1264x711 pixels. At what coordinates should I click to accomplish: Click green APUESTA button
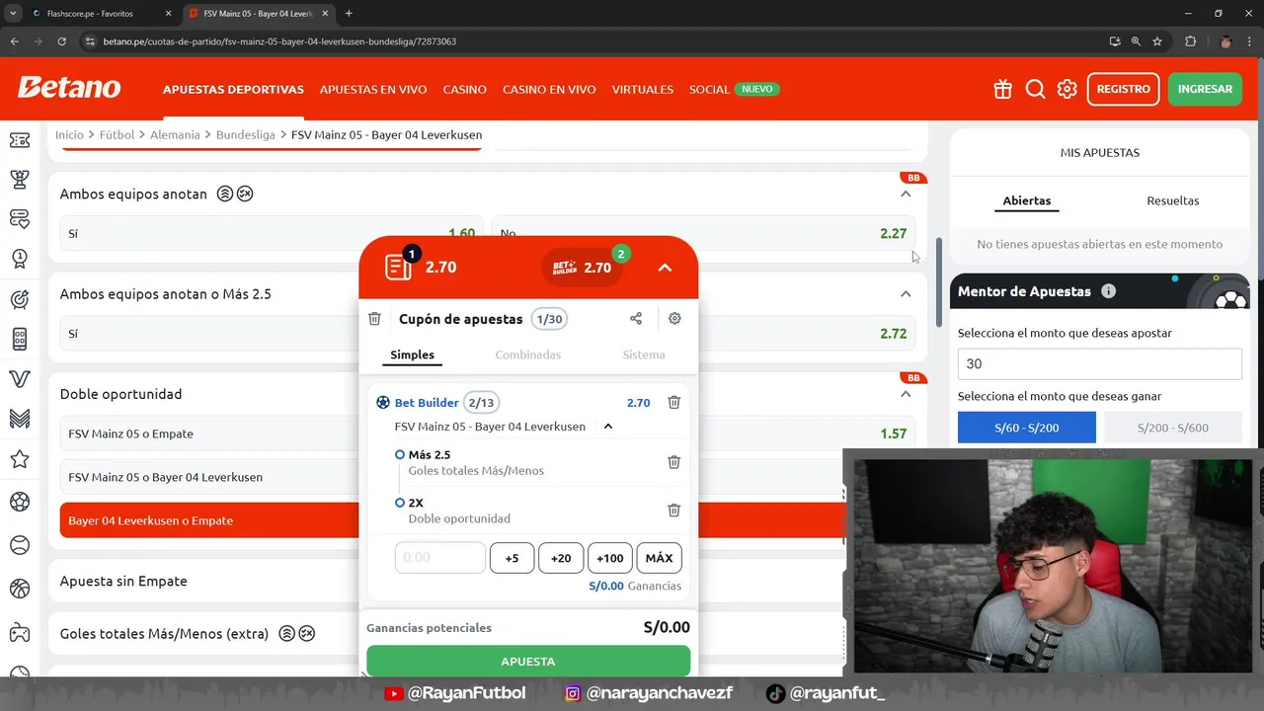click(x=528, y=661)
